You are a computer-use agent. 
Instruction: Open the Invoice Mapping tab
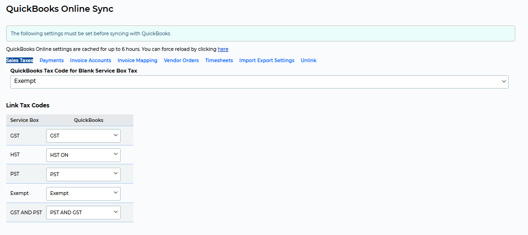coord(137,60)
